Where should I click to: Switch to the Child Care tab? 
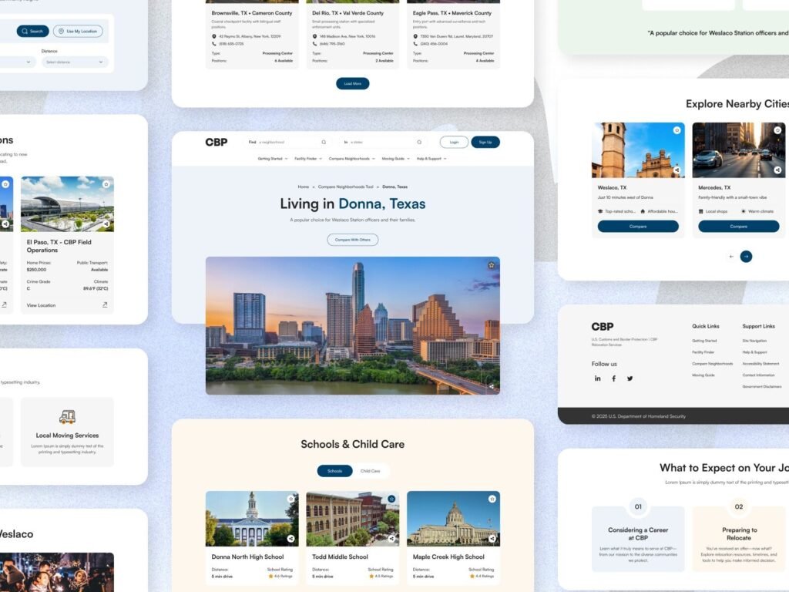[371, 471]
